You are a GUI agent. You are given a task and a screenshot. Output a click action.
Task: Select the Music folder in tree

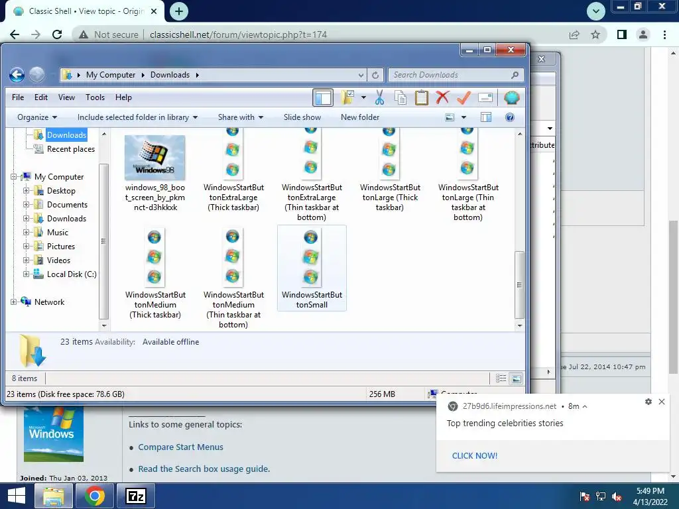pyautogui.click(x=58, y=233)
